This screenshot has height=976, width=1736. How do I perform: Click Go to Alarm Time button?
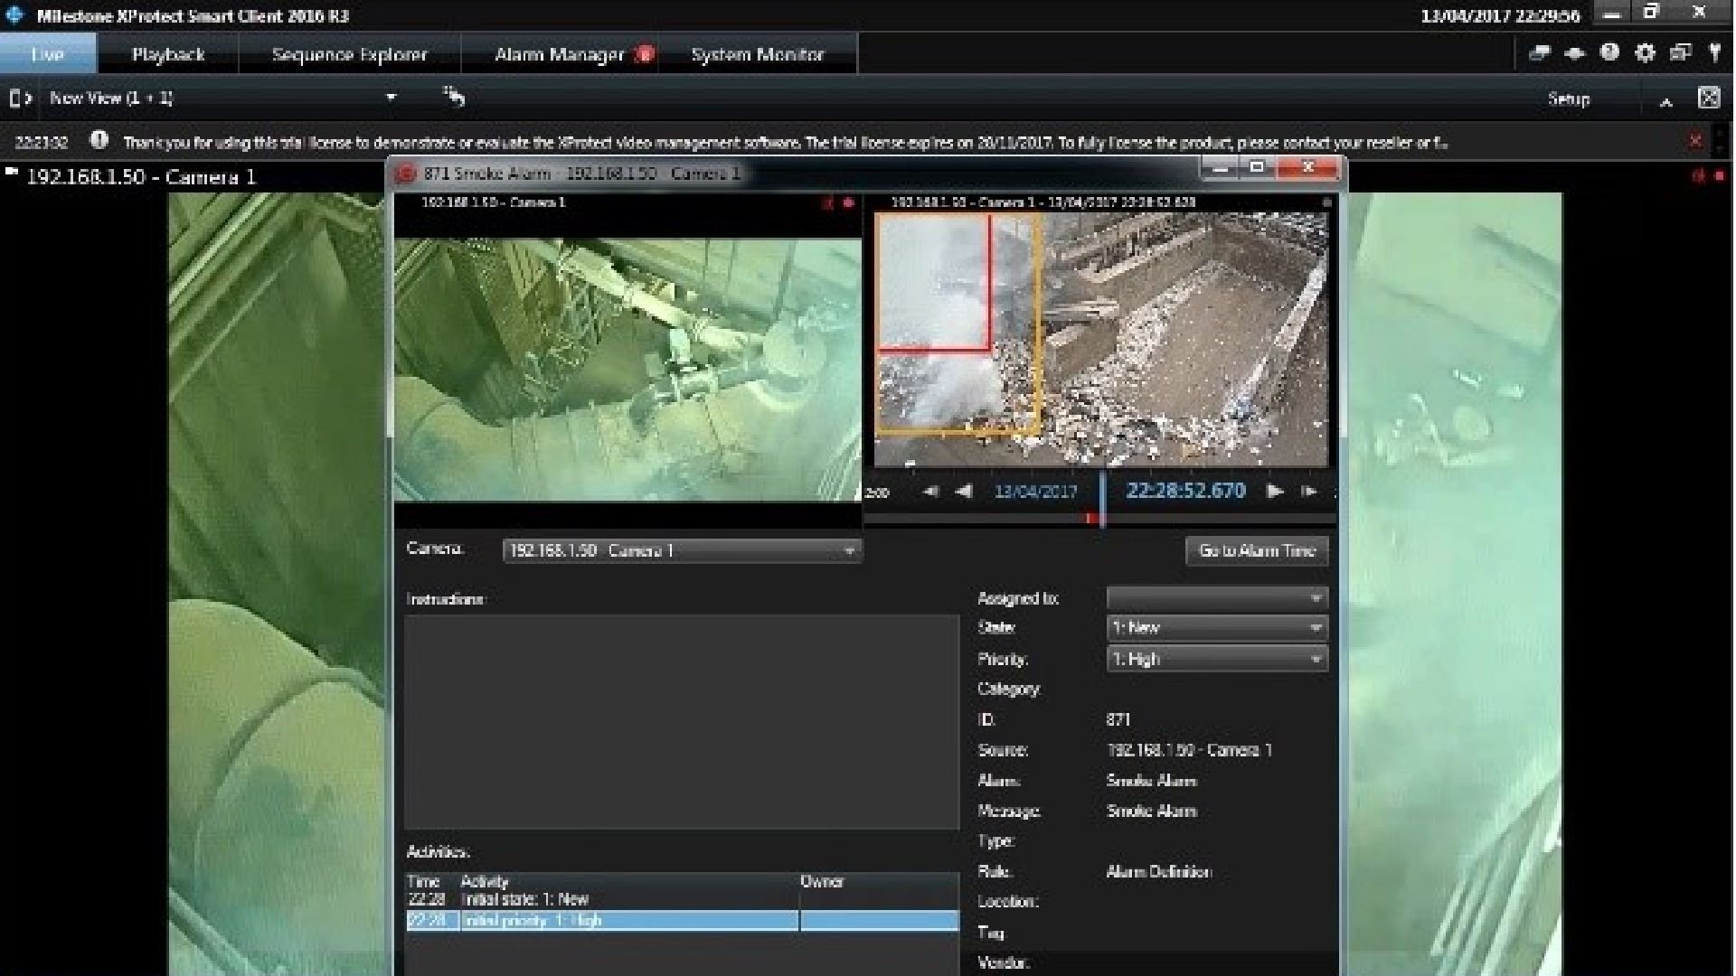pos(1257,550)
